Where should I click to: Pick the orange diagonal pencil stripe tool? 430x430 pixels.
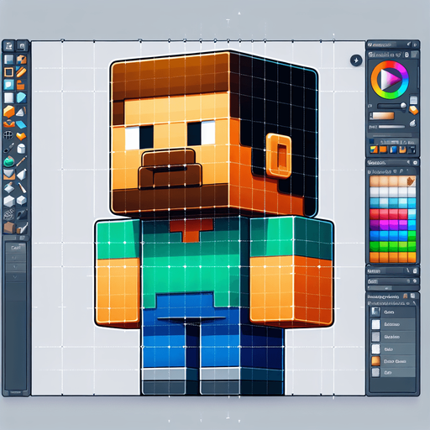[x=21, y=72]
